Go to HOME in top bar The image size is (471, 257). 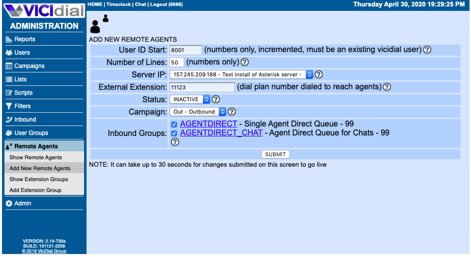(x=95, y=4)
